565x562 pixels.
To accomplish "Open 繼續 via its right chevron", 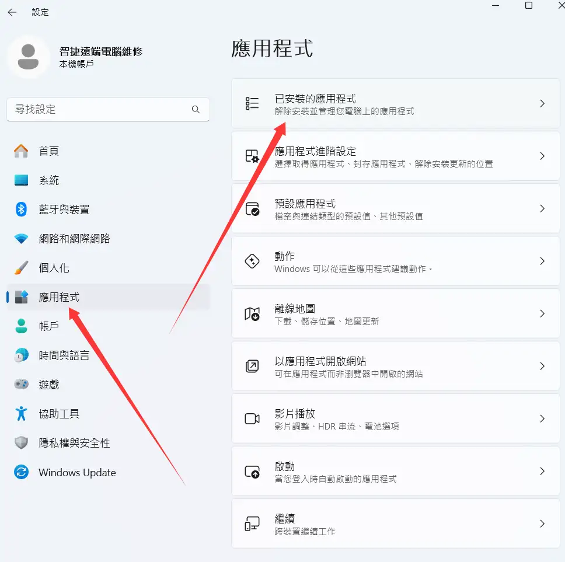I will click(542, 524).
